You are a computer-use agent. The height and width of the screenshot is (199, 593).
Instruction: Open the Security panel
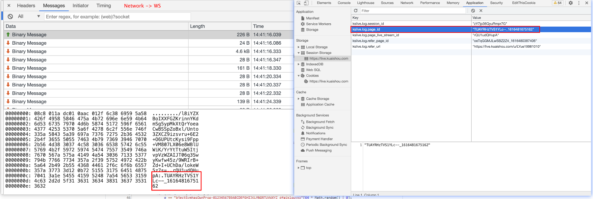pos(496,3)
